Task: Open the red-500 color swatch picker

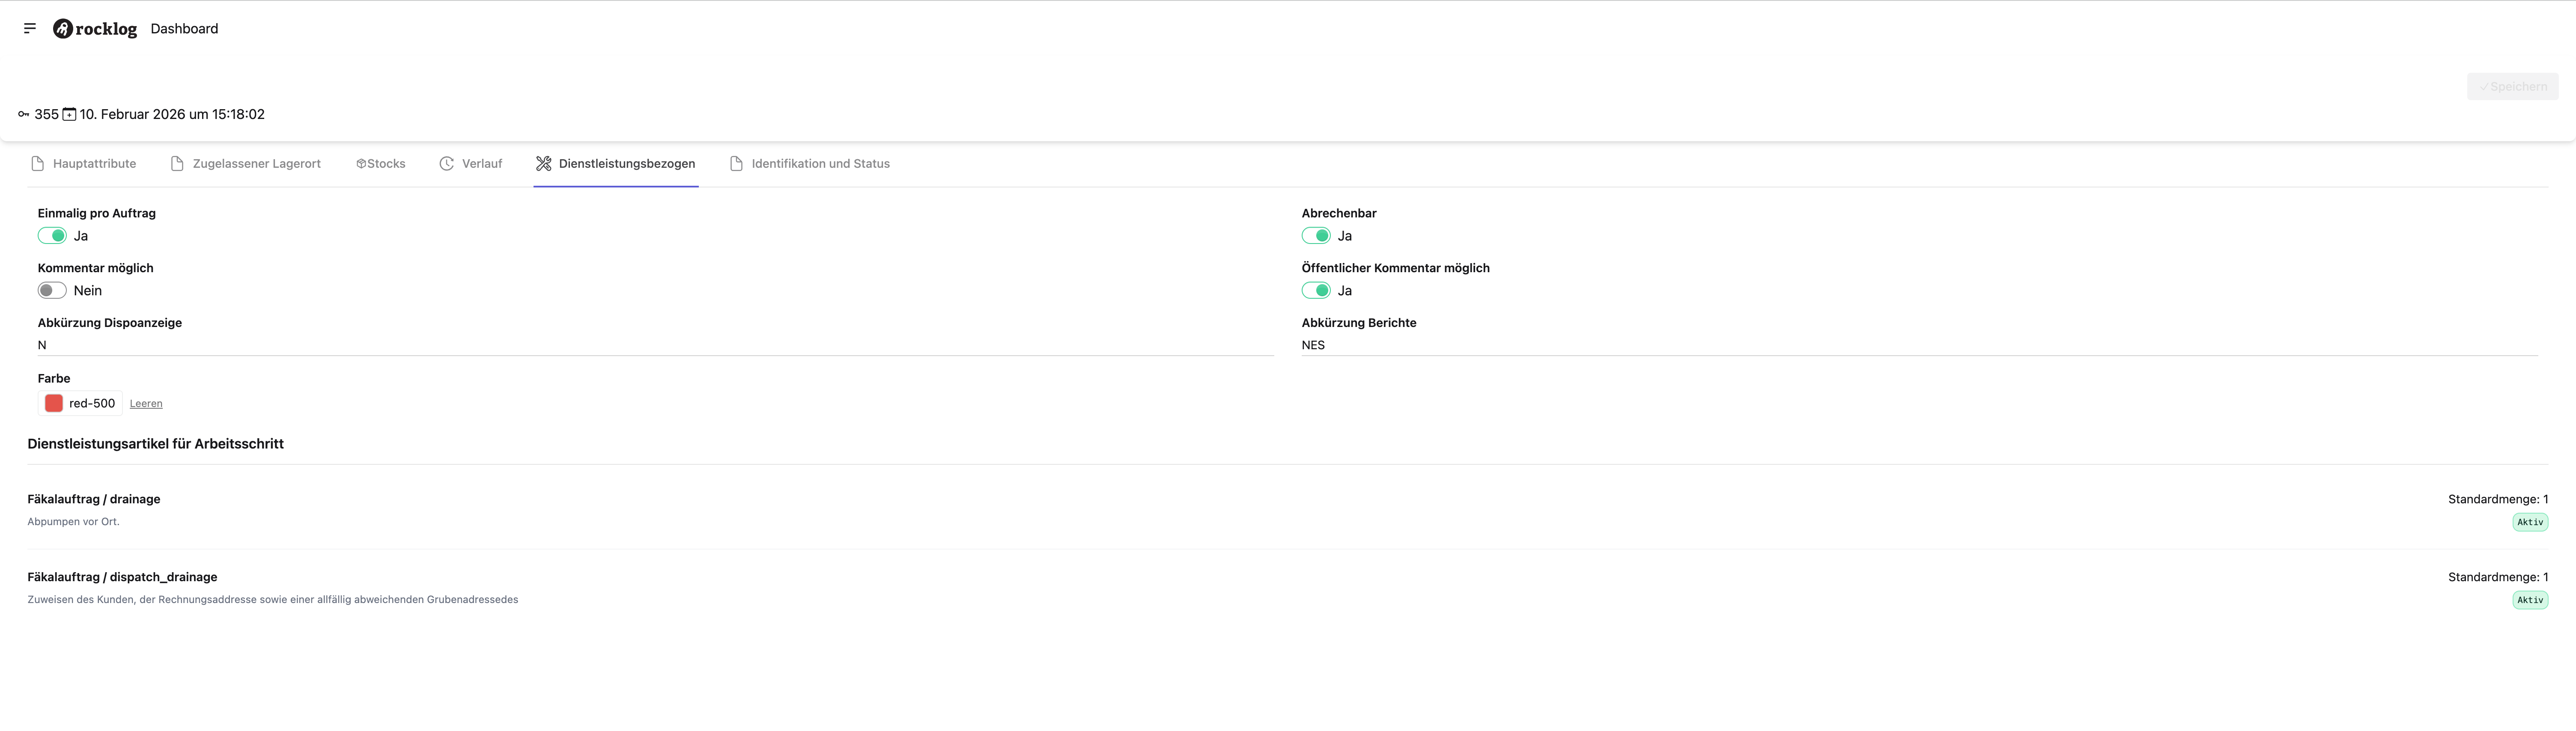Action: [x=80, y=403]
